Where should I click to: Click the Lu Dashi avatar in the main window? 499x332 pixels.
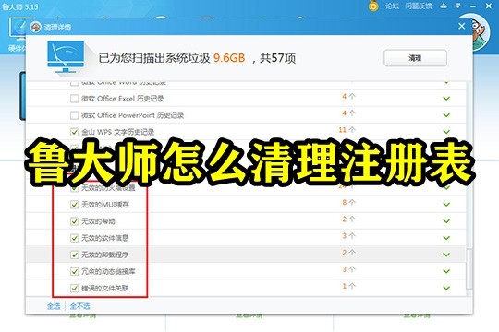coord(480,31)
